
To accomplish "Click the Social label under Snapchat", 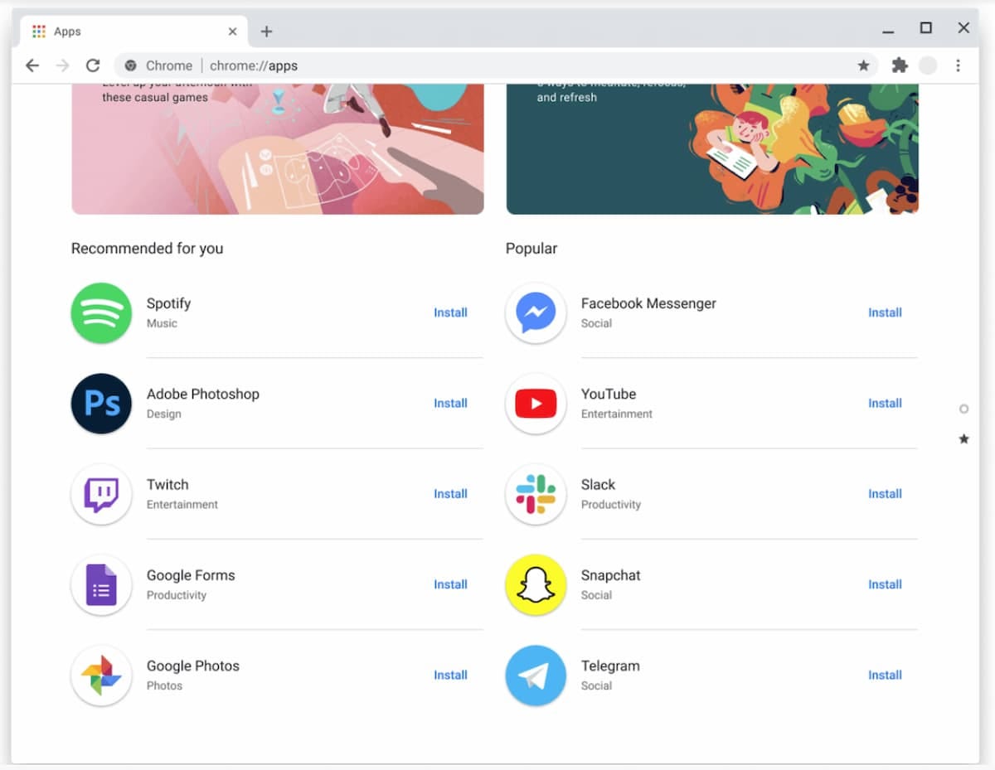I will point(596,595).
